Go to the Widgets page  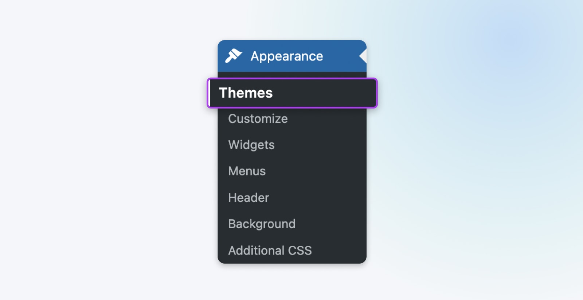[x=251, y=145]
